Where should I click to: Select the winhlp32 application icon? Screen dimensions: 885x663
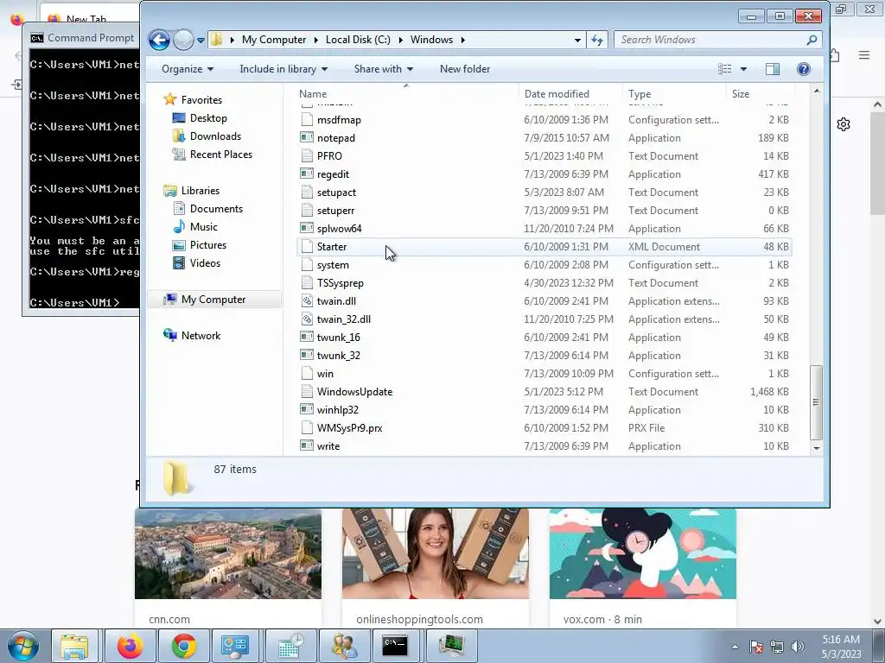[x=307, y=410]
